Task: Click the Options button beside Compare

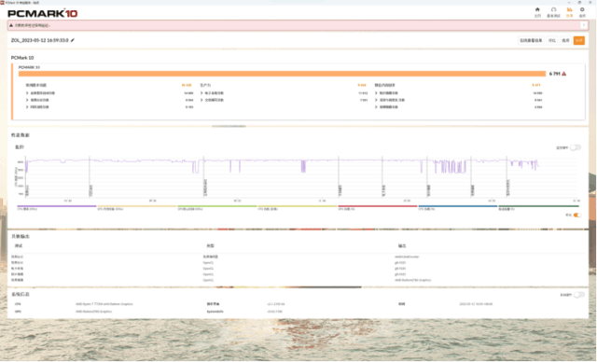Action: [x=566, y=40]
